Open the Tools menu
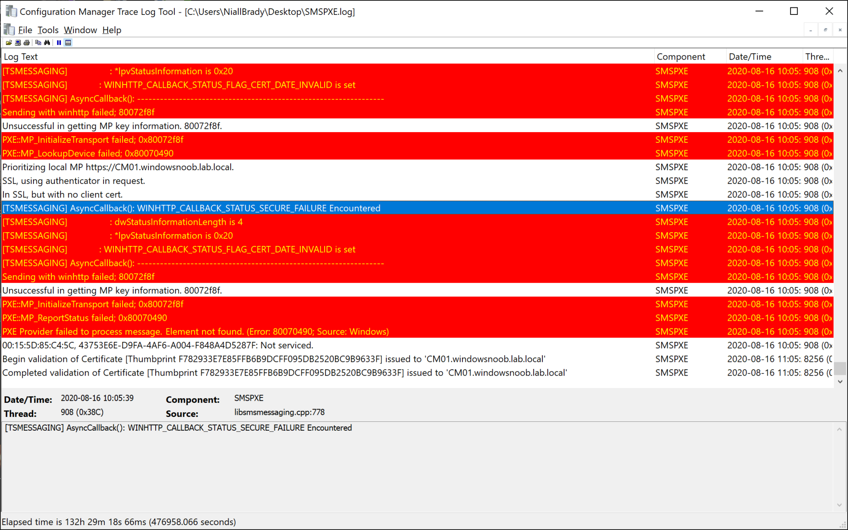This screenshot has height=530, width=848. pos(48,30)
